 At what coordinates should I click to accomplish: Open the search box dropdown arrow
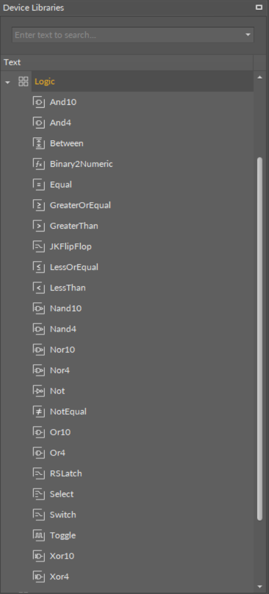coord(248,35)
